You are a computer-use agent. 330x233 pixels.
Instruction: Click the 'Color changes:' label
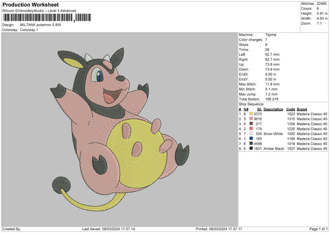coord(251,40)
